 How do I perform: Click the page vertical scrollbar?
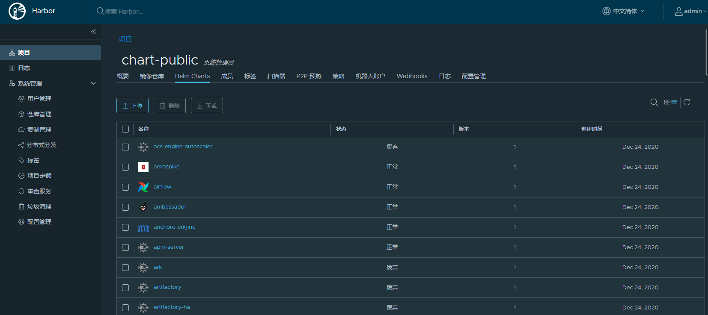pyautogui.click(x=706, y=51)
